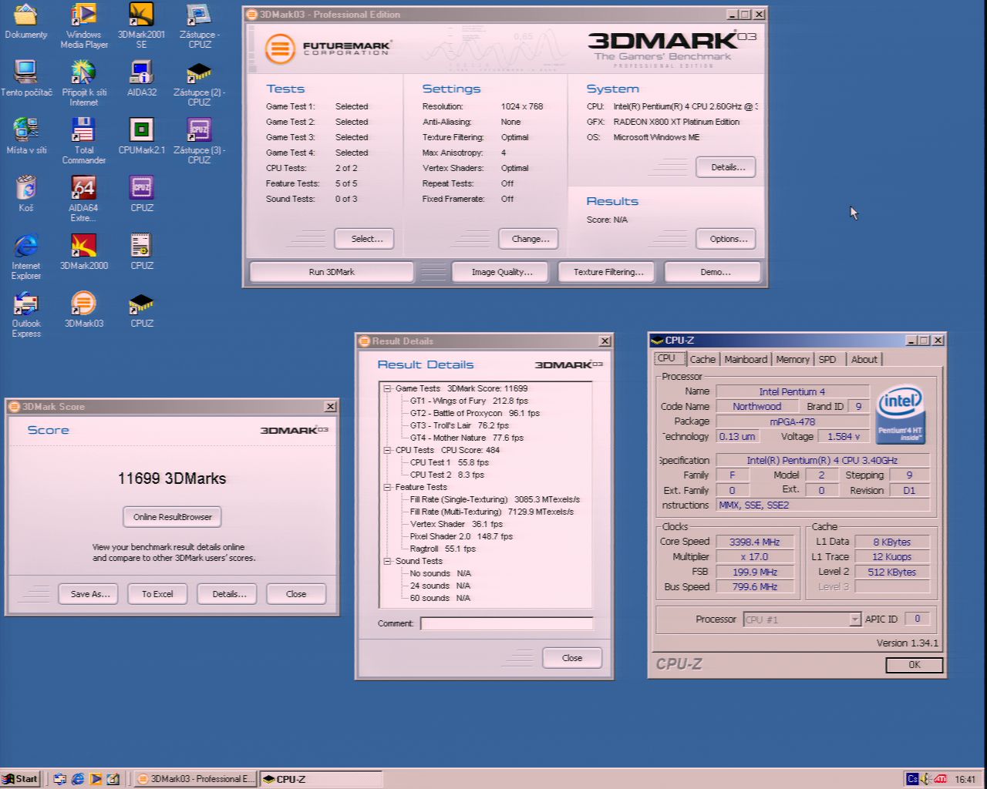This screenshot has width=987, height=789.
Task: Click OK in the CPU-Z window
Action: pos(914,665)
